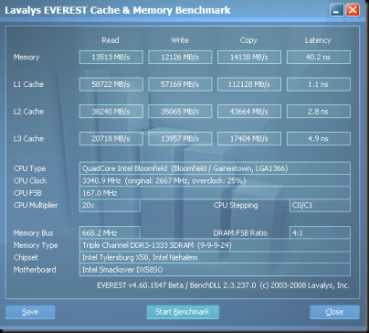Select the CPU Clock 3340.9 MHz field
This screenshot has width=369, height=333.
[x=215, y=180]
